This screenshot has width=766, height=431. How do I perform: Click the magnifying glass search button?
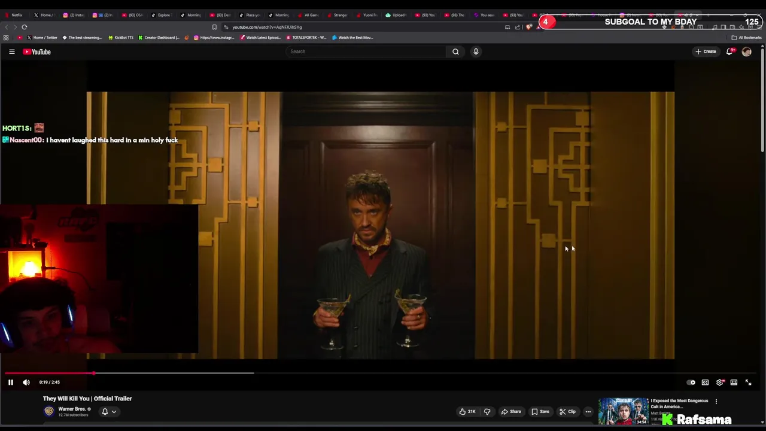click(x=455, y=51)
